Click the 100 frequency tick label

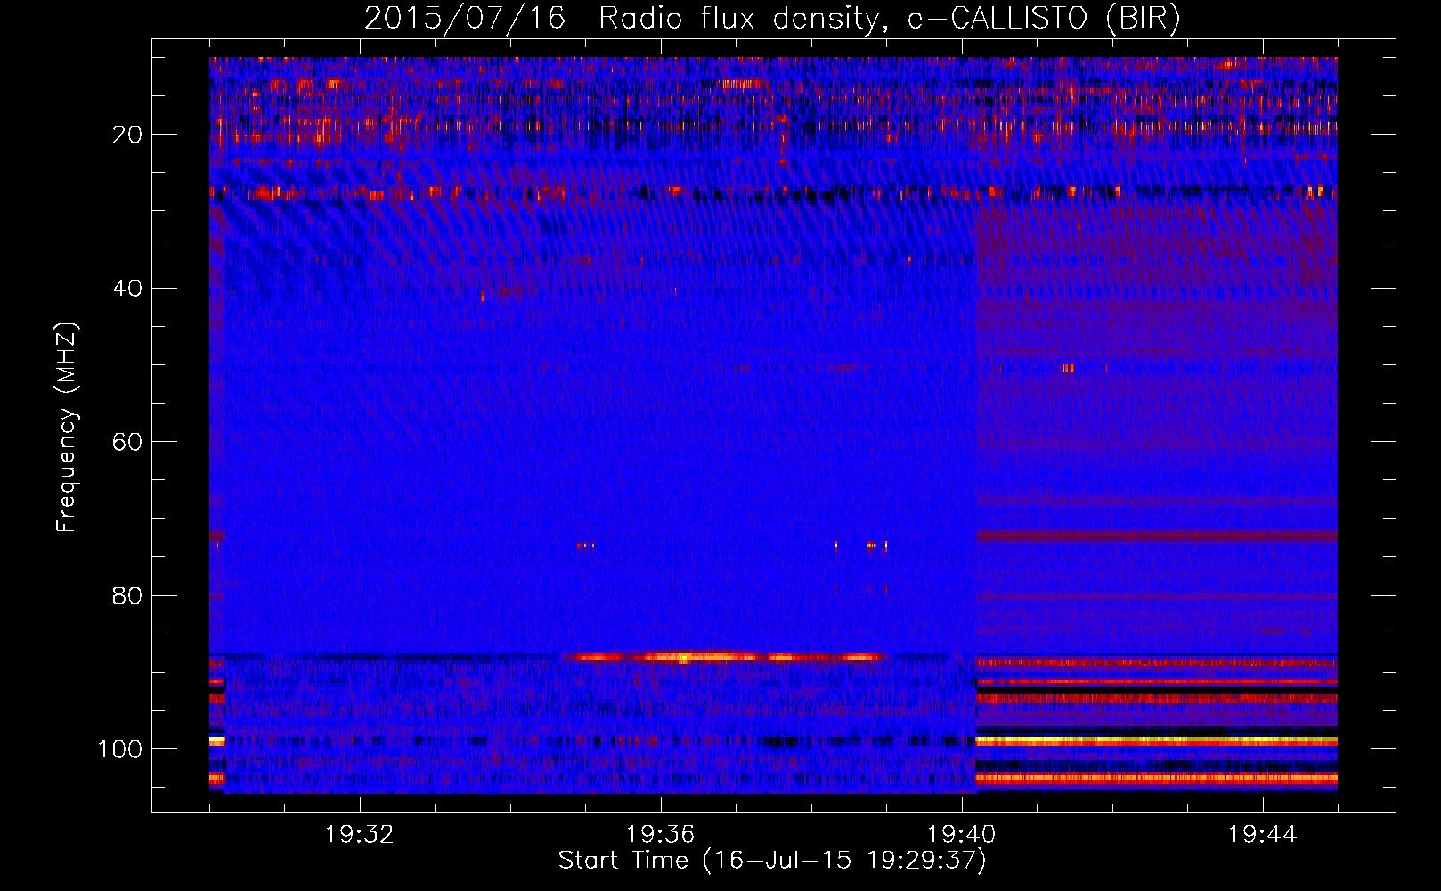121,749
